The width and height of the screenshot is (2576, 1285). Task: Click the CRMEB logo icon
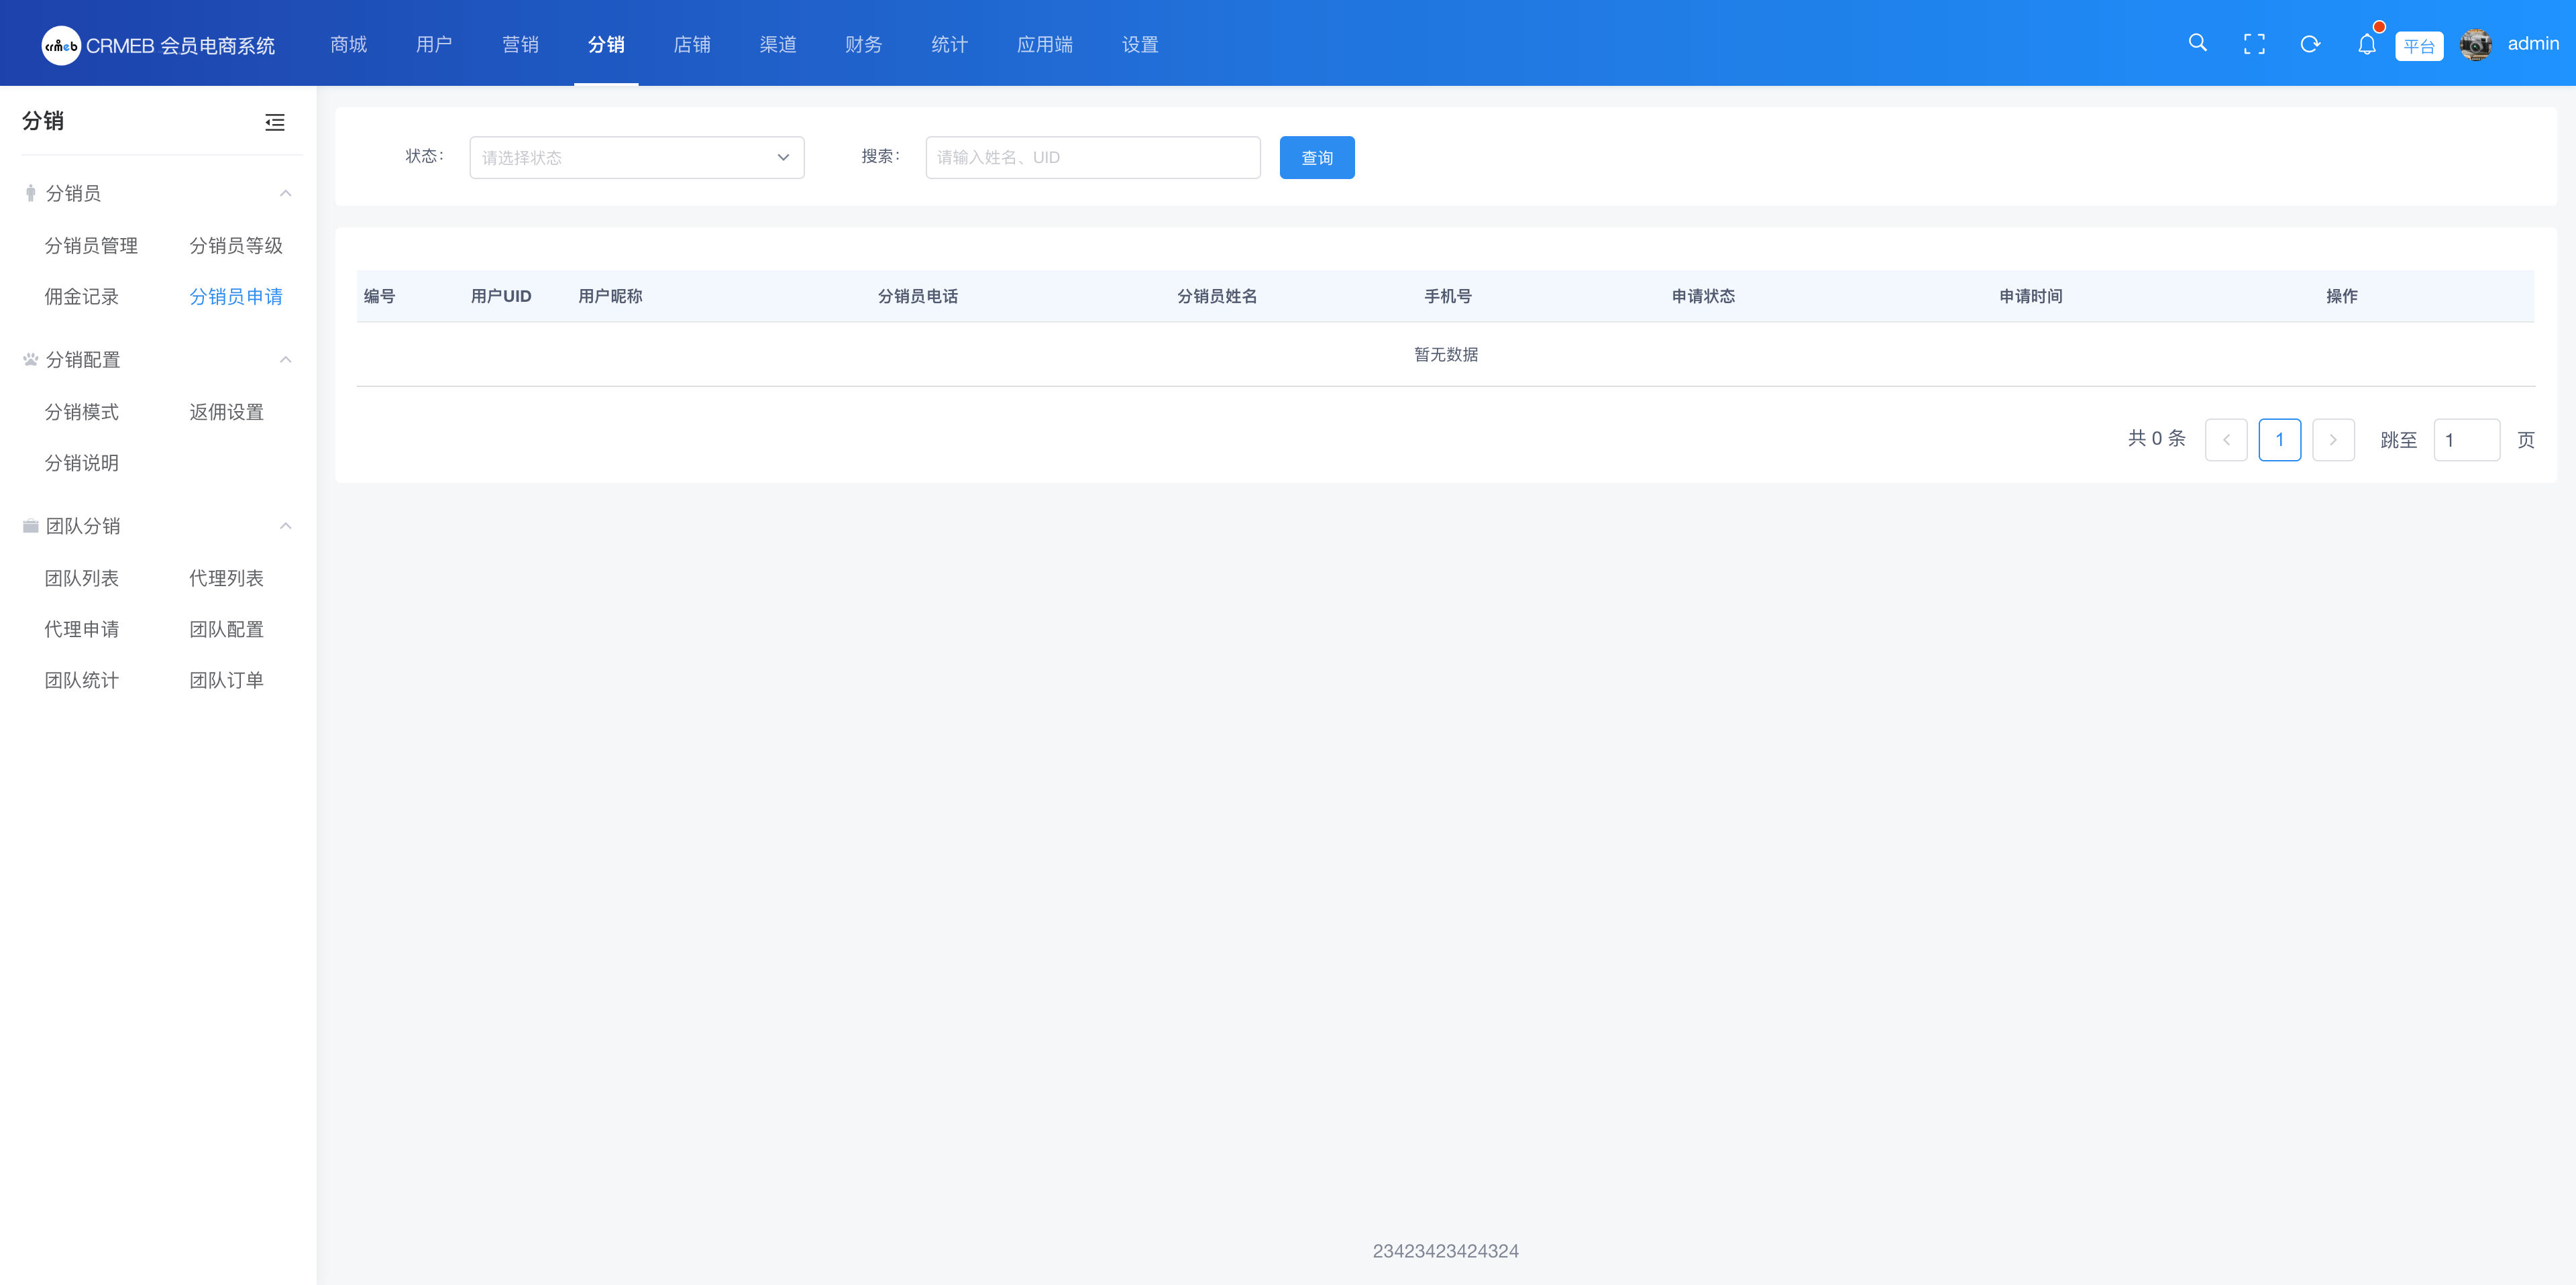pos(61,45)
